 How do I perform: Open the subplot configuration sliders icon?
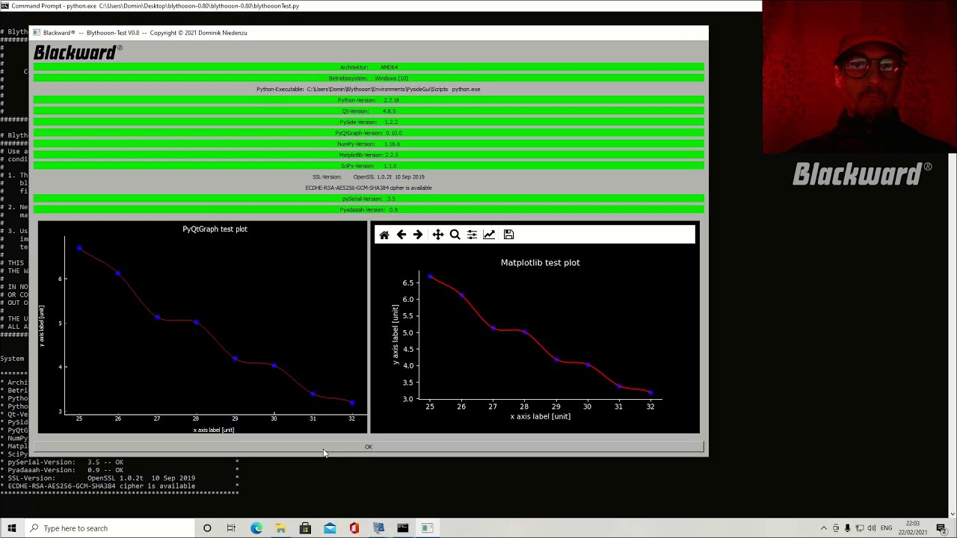(472, 235)
